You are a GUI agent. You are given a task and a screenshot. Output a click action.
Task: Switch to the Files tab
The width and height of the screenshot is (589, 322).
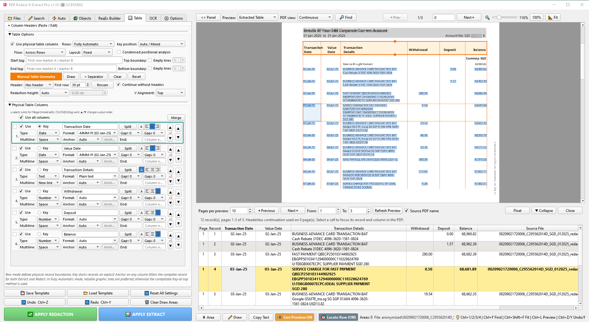[14, 18]
